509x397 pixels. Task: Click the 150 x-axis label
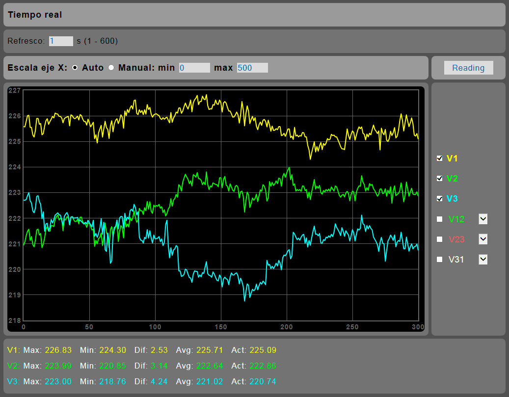tap(221, 327)
